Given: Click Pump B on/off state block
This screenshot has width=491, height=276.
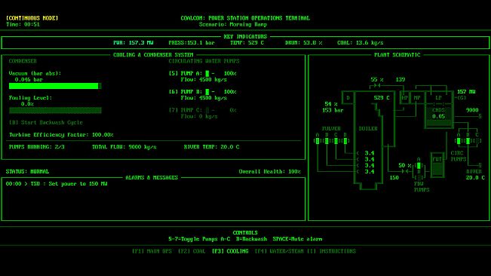Looking at the screenshot, I should [207, 92].
